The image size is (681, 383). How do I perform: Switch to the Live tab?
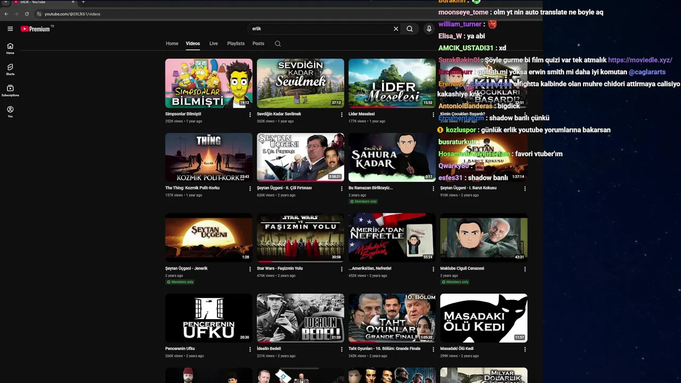pyautogui.click(x=213, y=44)
